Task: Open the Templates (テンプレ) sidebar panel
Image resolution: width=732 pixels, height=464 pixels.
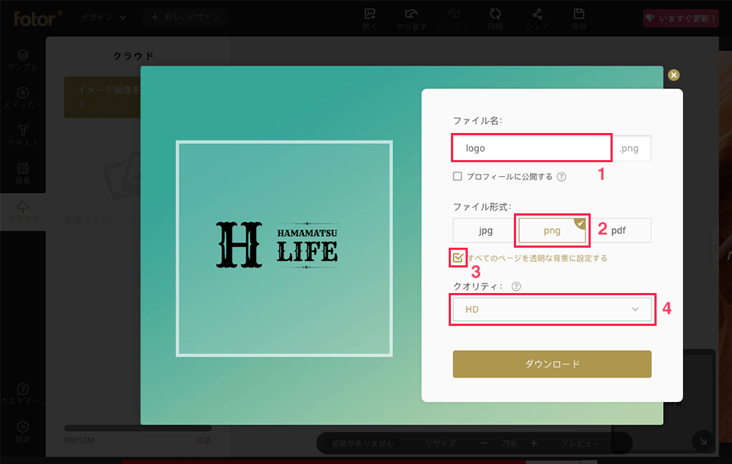Action: coord(23,60)
